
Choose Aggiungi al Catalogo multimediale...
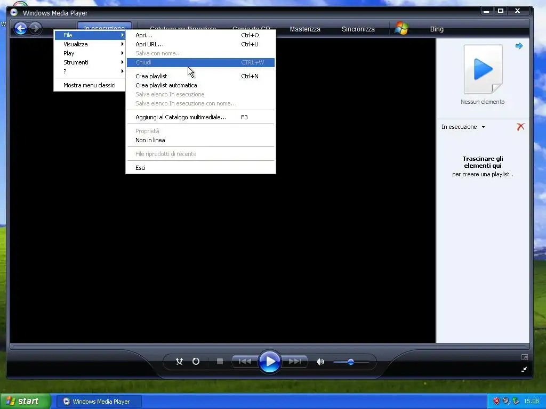coord(200,117)
